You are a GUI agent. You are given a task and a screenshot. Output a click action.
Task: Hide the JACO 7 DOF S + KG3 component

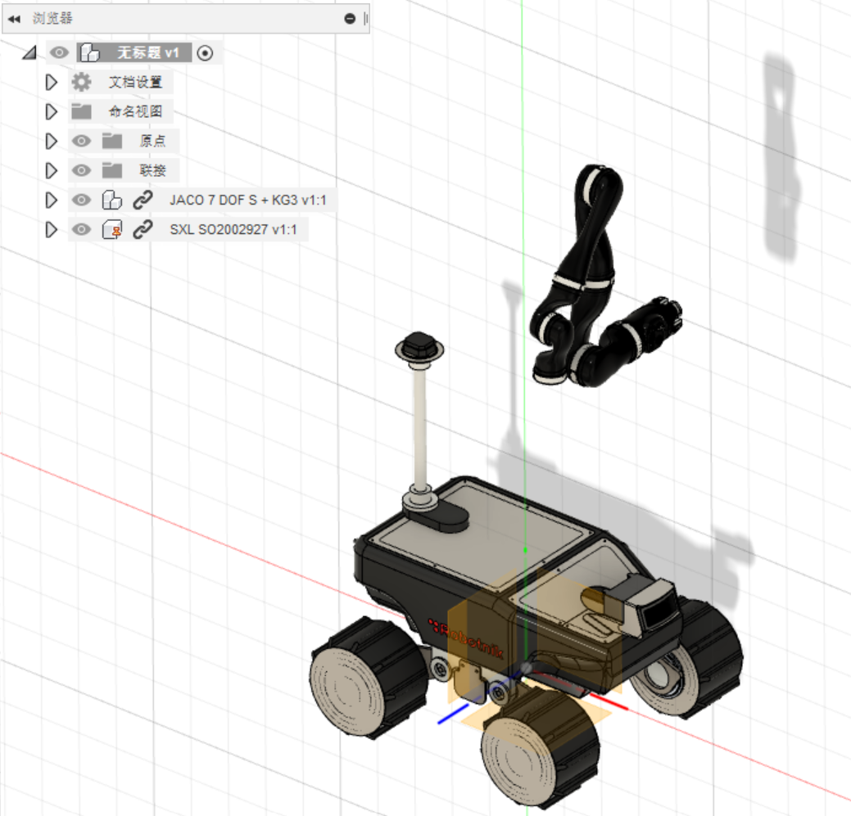(x=82, y=200)
